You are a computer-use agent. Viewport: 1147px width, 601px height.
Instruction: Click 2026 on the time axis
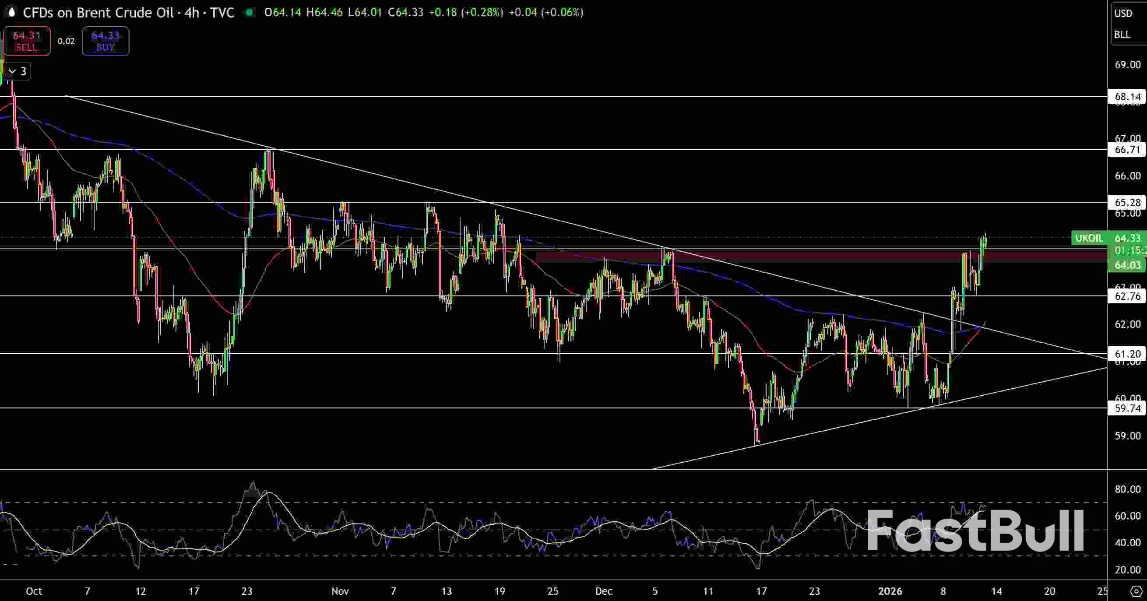pyautogui.click(x=891, y=591)
